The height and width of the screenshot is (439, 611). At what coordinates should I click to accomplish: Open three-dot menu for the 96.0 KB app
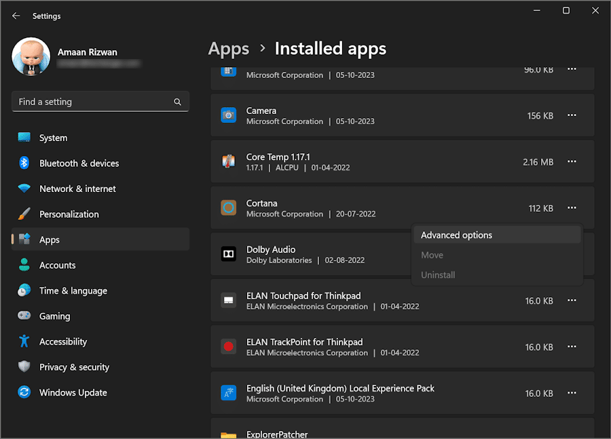572,69
